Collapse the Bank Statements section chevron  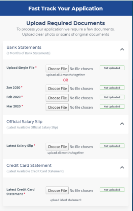(x=122, y=49)
